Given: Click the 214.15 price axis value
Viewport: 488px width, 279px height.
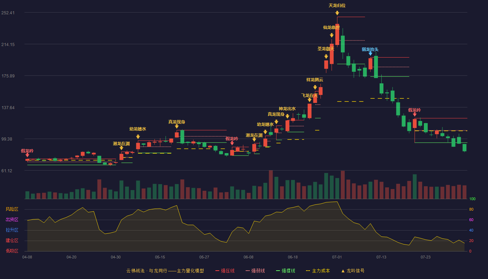Looking at the screenshot, I should tap(8, 44).
